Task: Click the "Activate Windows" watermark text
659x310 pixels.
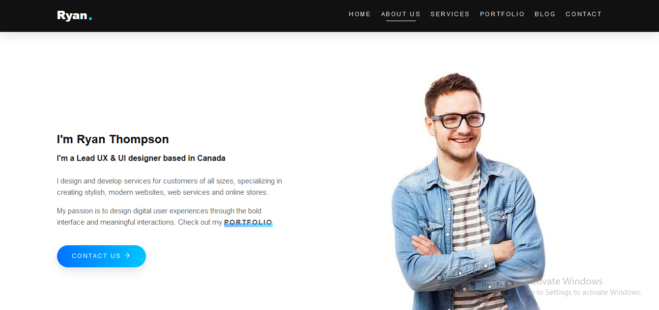Action: [565, 281]
